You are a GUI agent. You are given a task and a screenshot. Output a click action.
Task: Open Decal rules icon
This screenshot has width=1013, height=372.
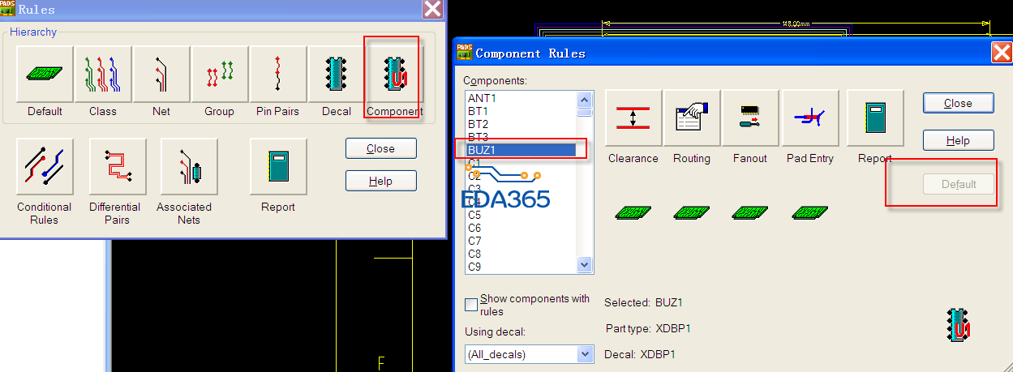(x=337, y=74)
